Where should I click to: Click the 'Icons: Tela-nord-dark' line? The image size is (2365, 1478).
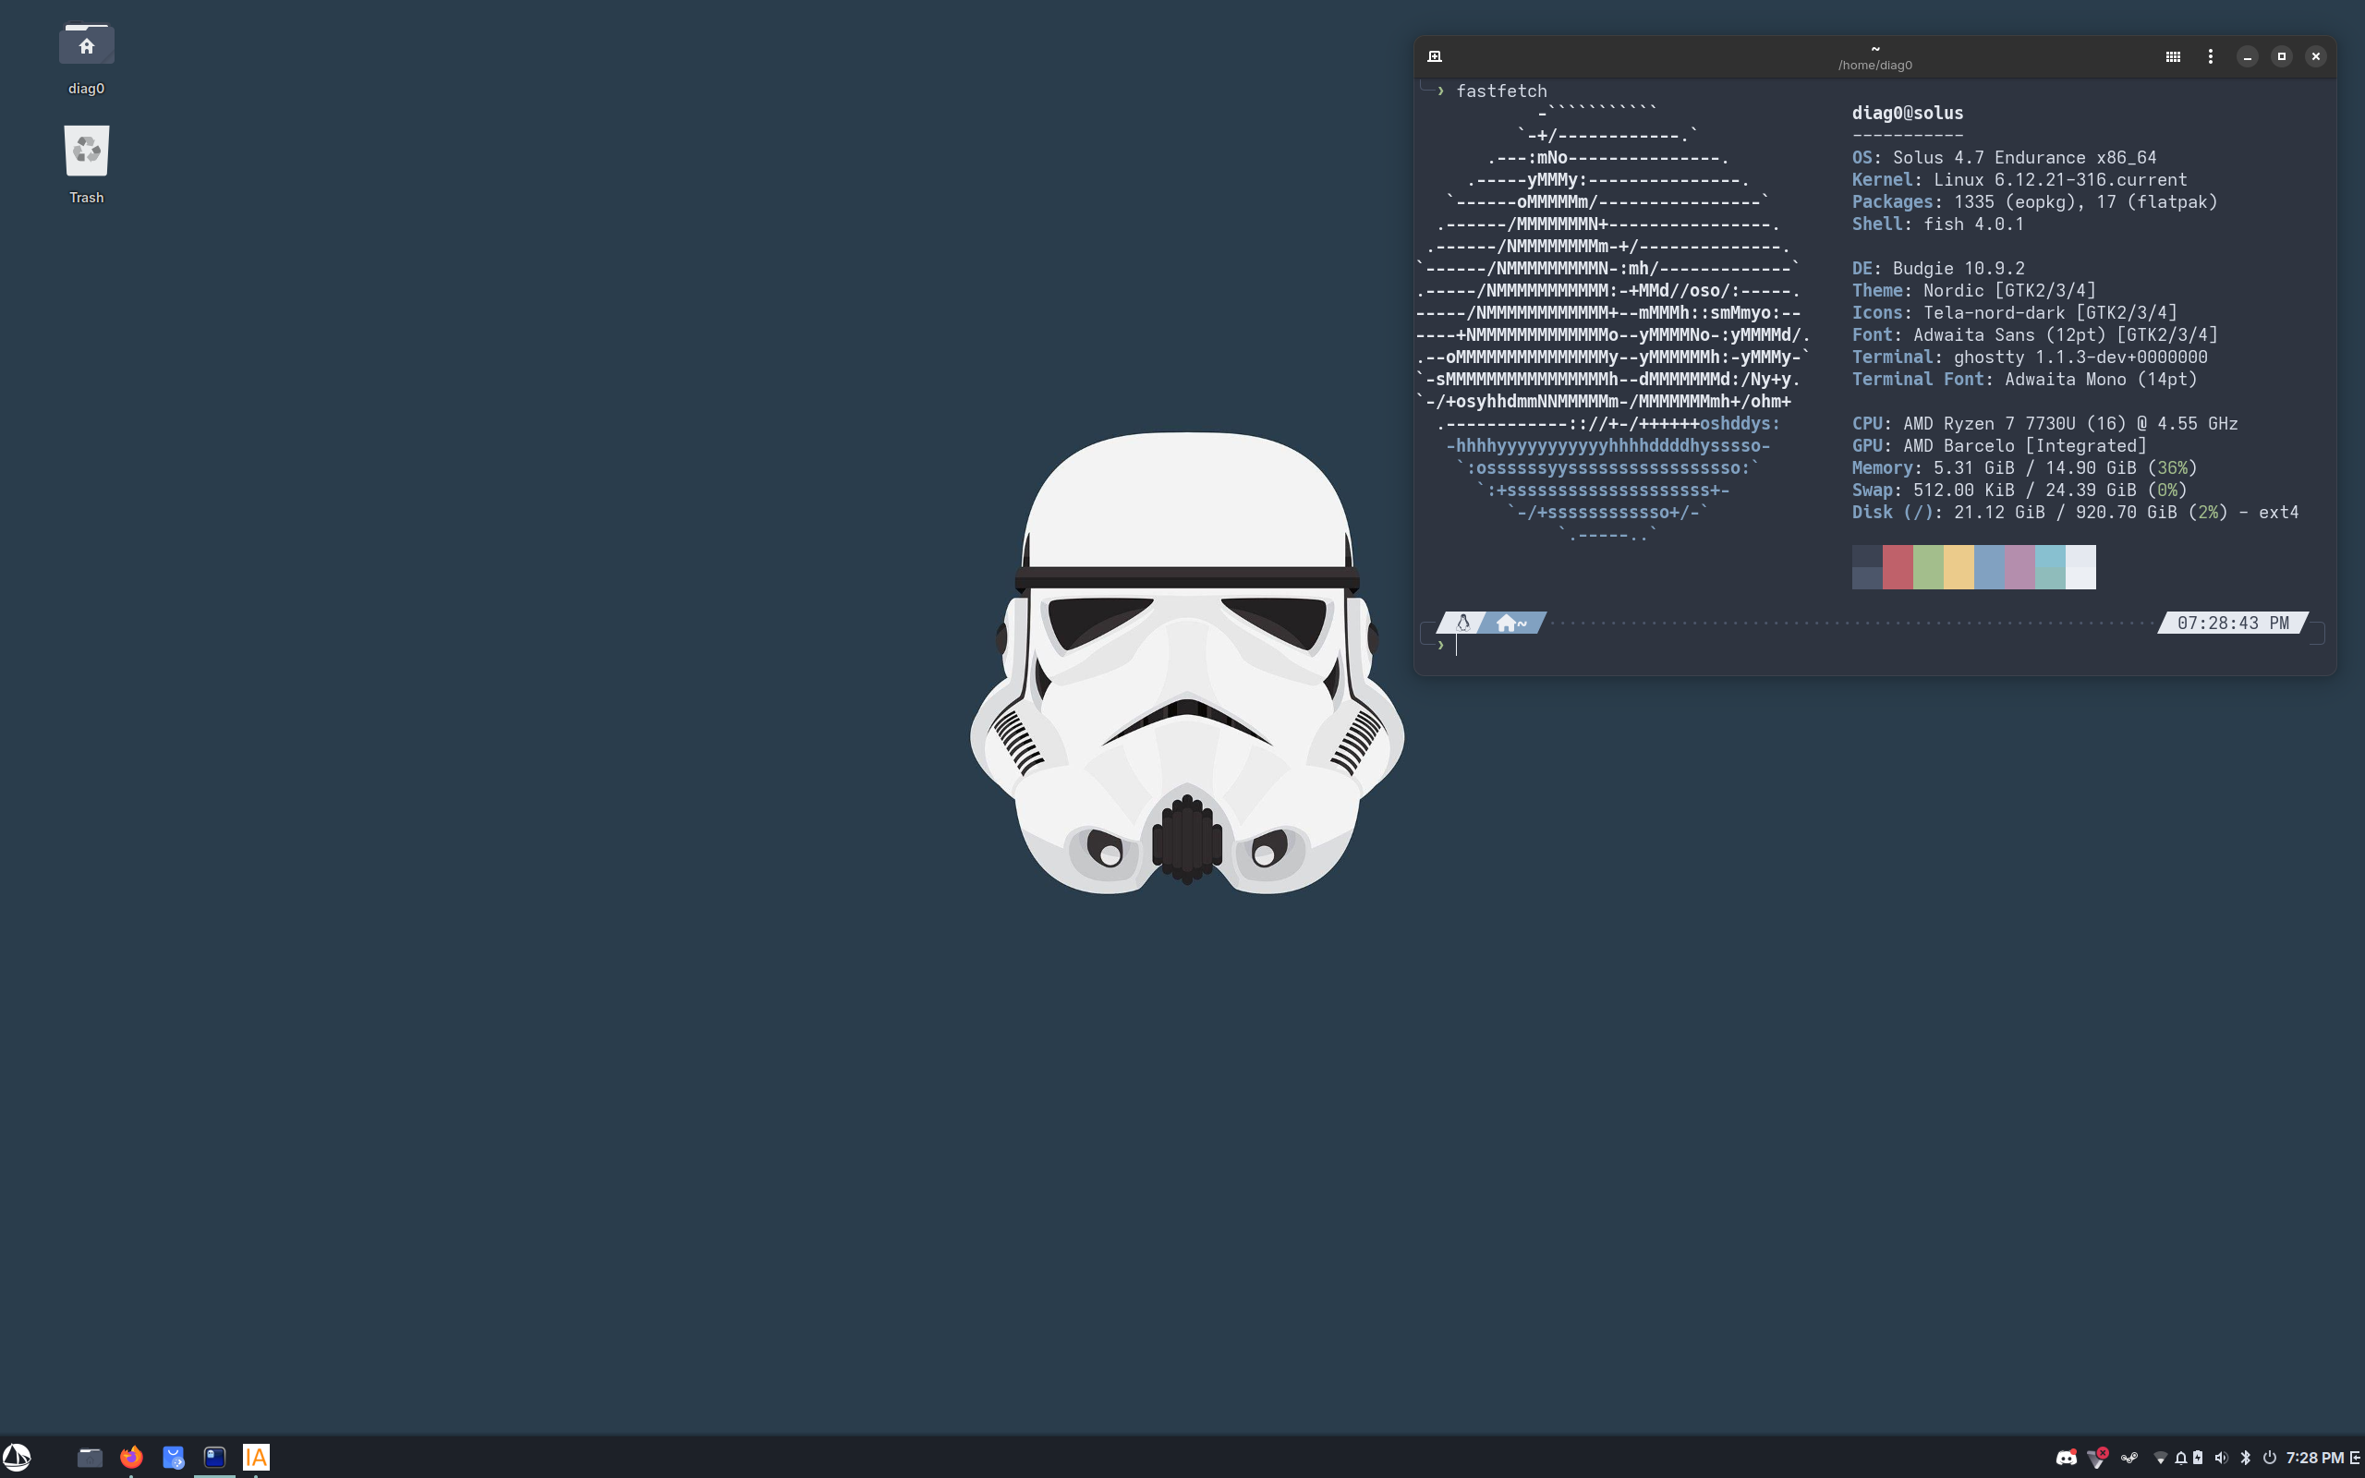click(x=2015, y=313)
